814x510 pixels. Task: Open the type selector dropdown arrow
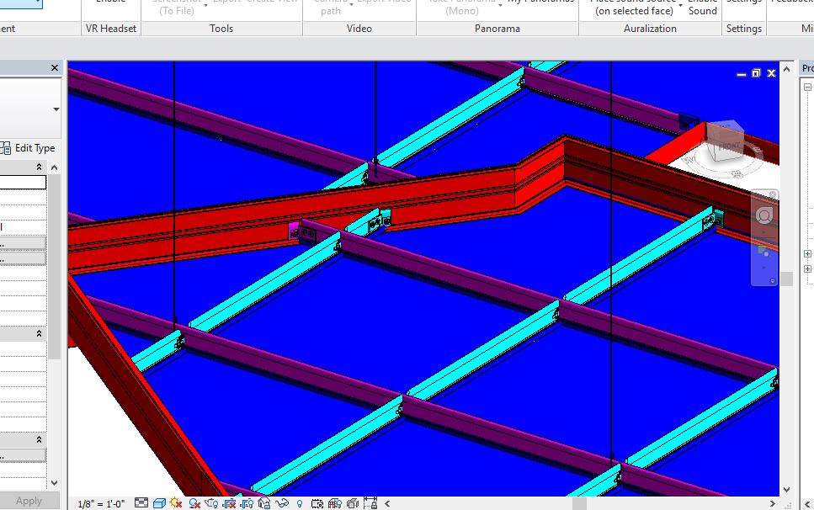[x=56, y=109]
